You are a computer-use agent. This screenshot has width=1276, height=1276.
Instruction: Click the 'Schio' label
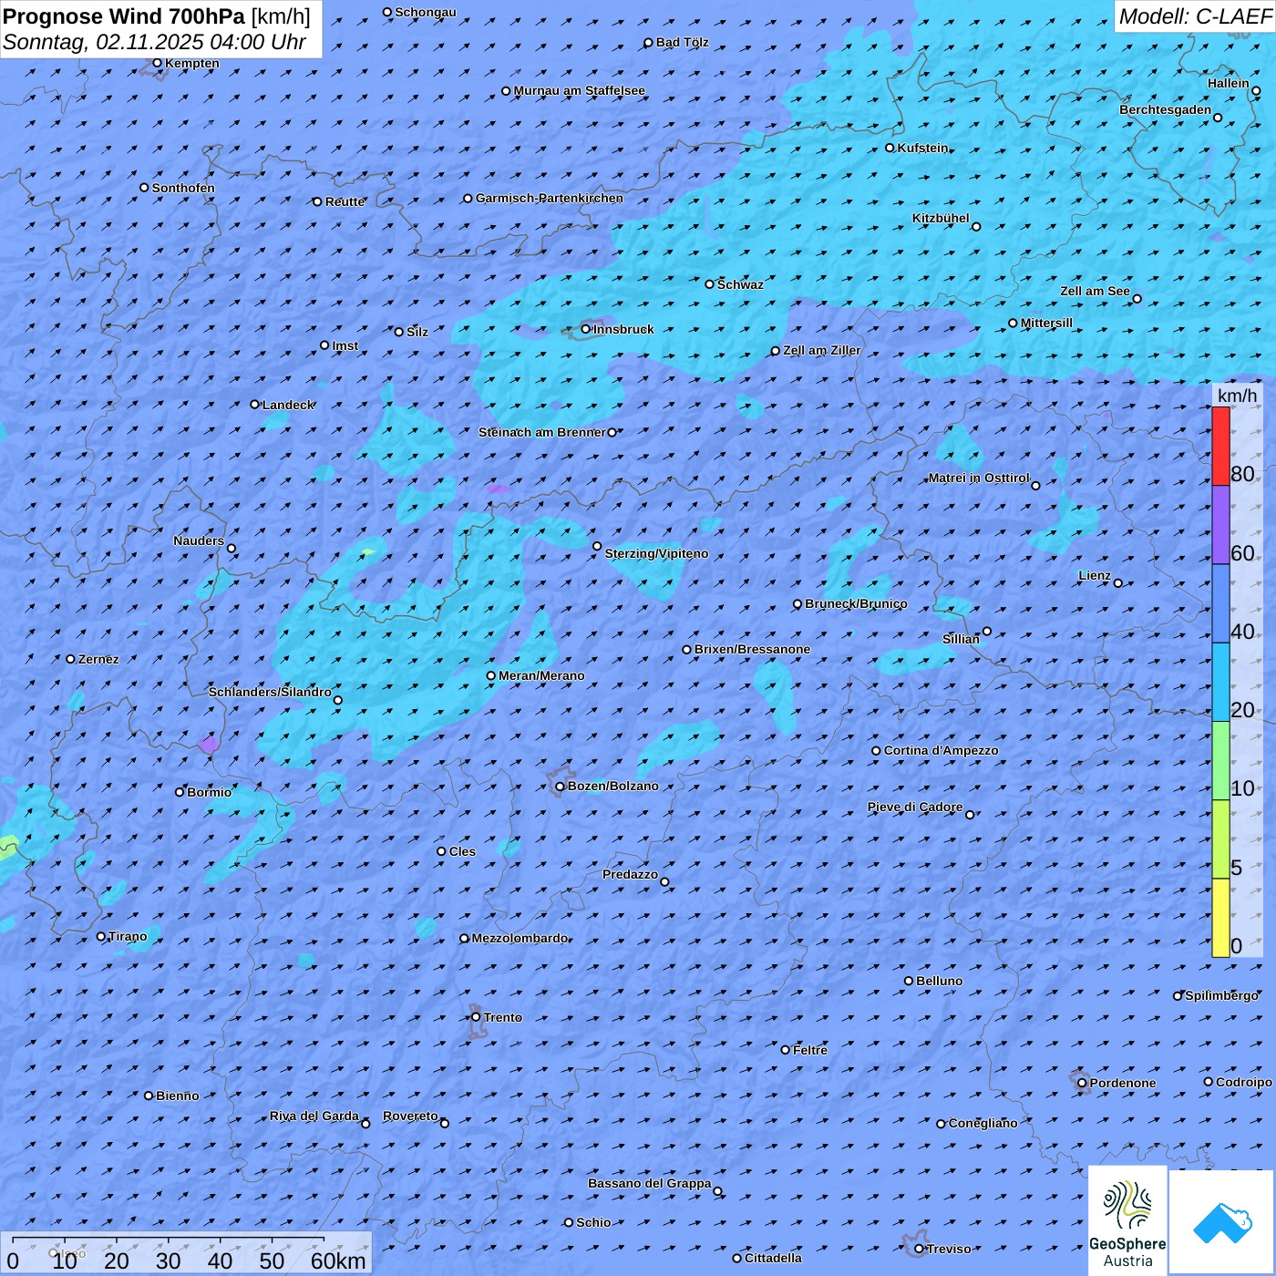coord(593,1222)
